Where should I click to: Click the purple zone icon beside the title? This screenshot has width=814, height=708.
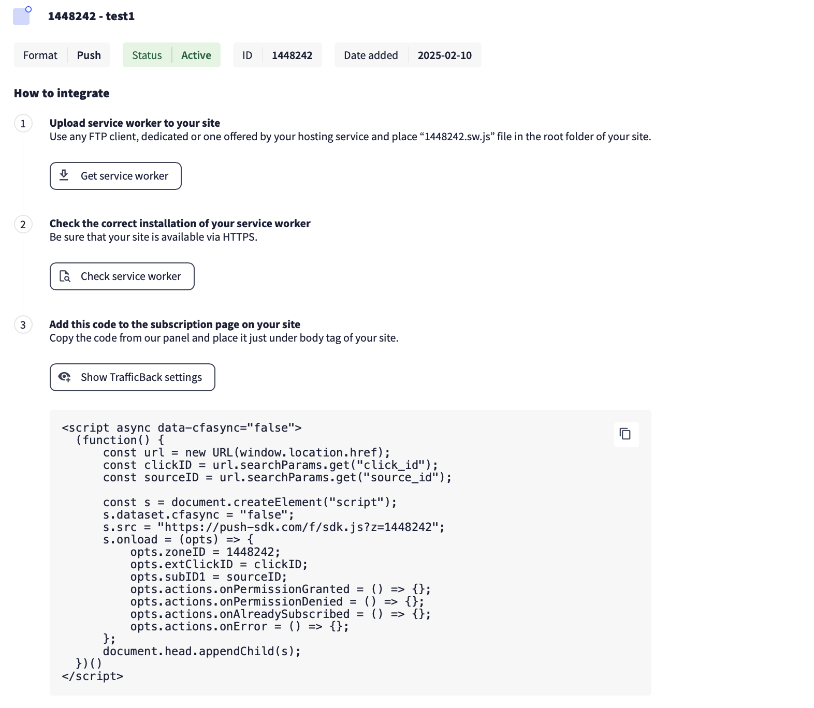[x=21, y=16]
